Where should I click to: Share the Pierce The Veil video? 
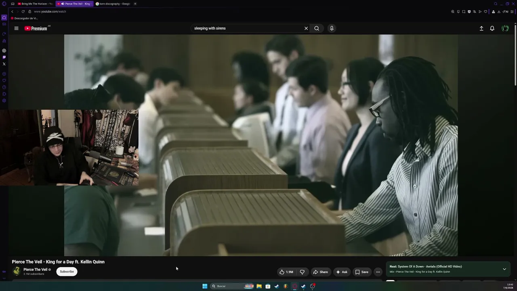coord(321,272)
